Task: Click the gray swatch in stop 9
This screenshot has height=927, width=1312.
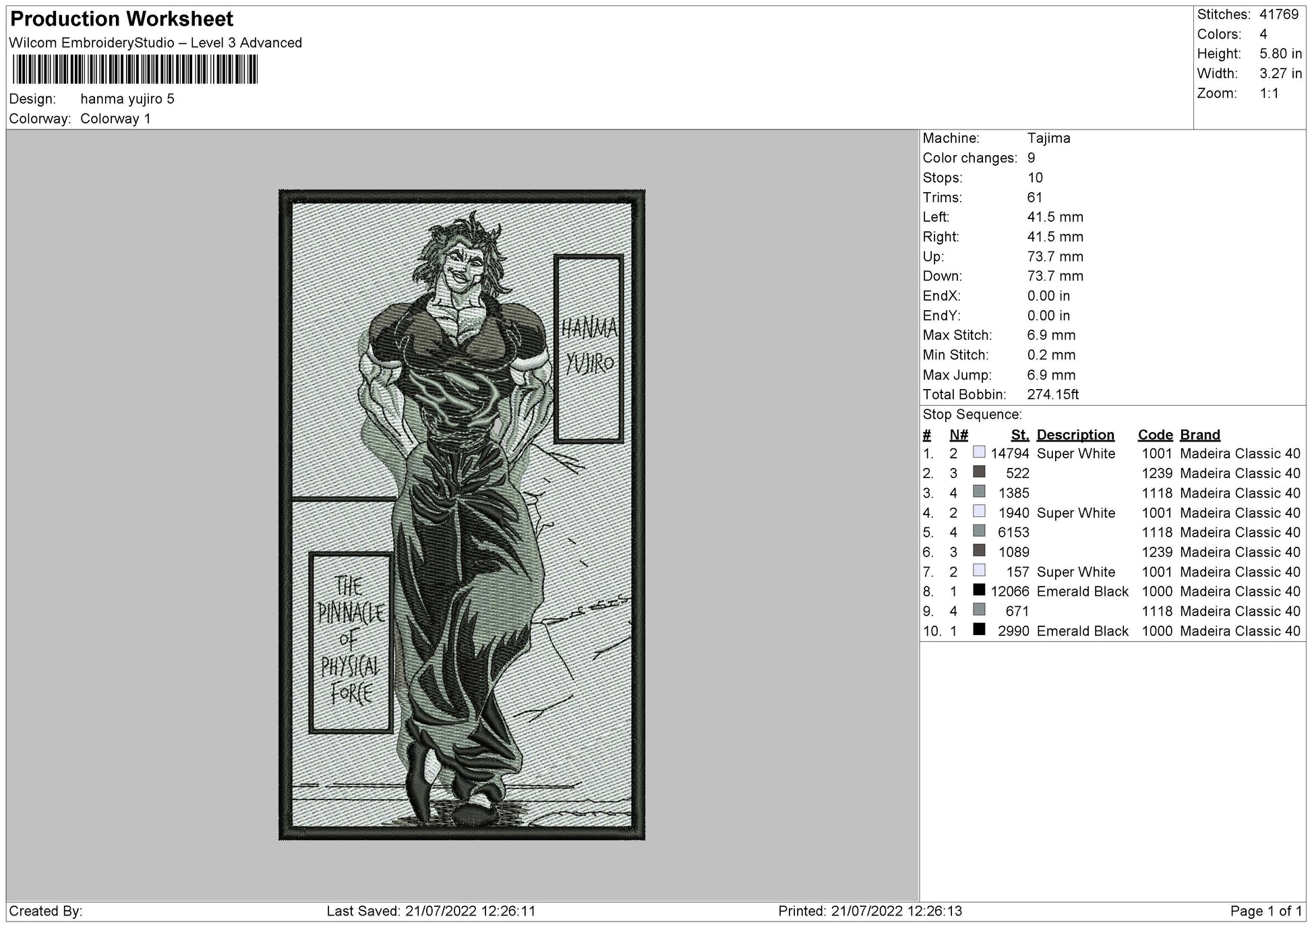Action: 979,609
